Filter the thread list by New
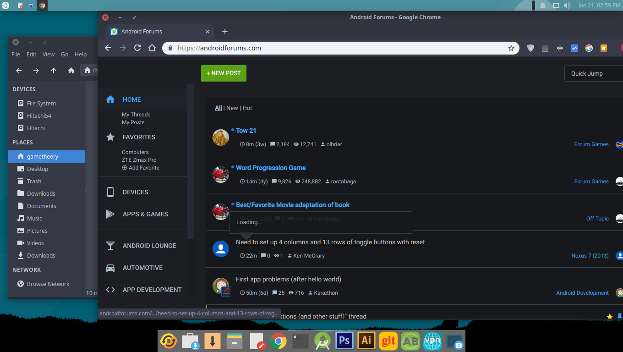Viewport: 623px width, 352px height. (232, 108)
